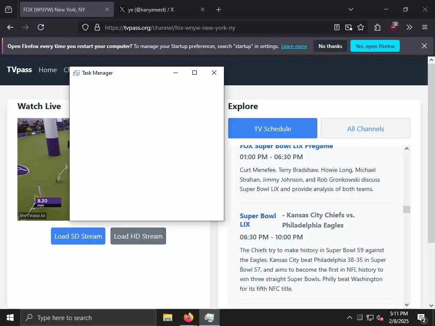Minimize the Task Manager window

(175, 73)
